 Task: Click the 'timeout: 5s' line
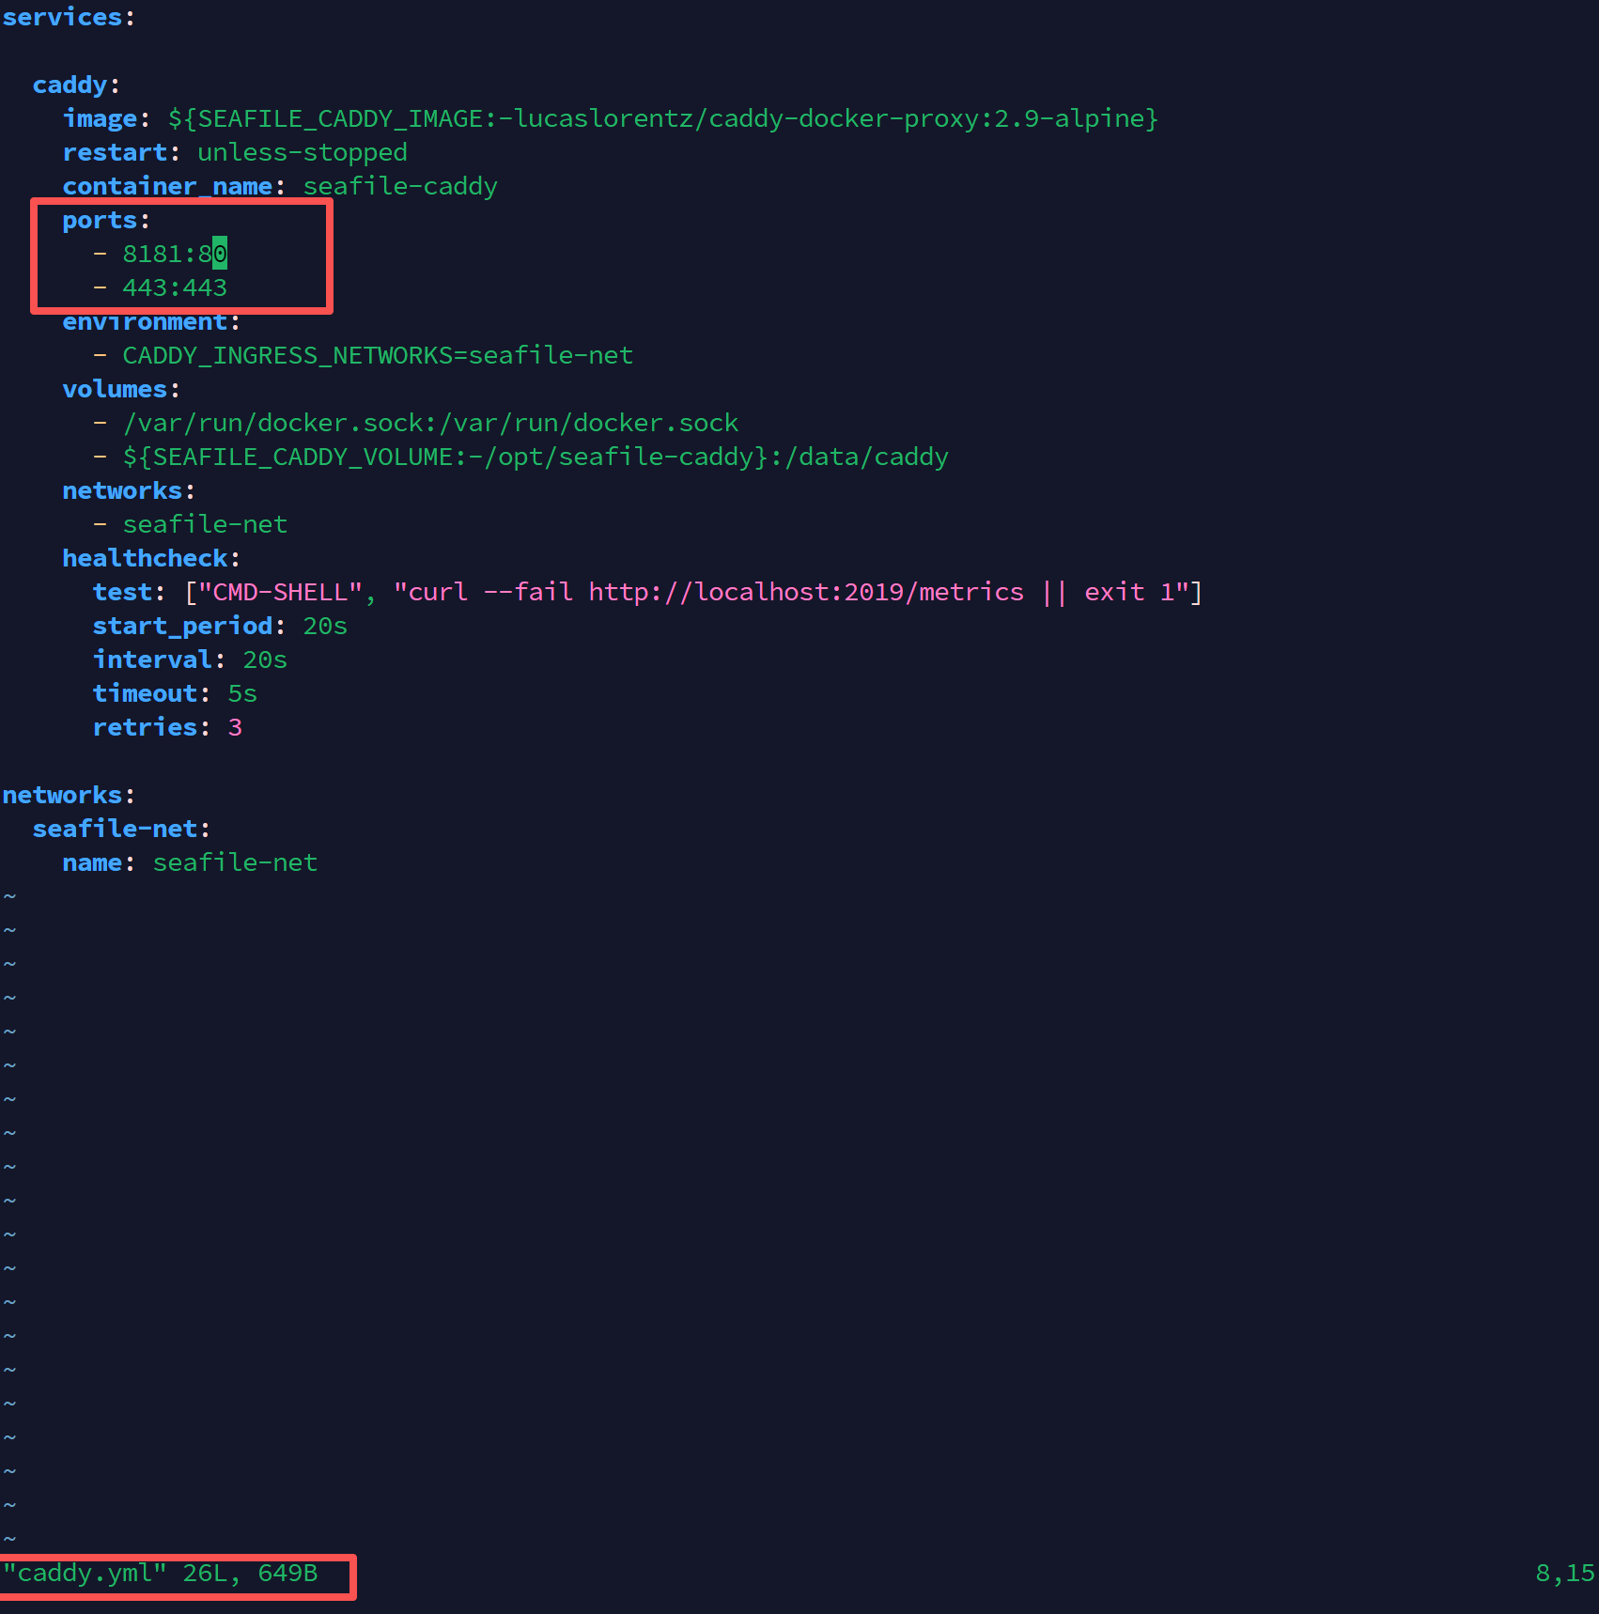pyautogui.click(x=175, y=694)
